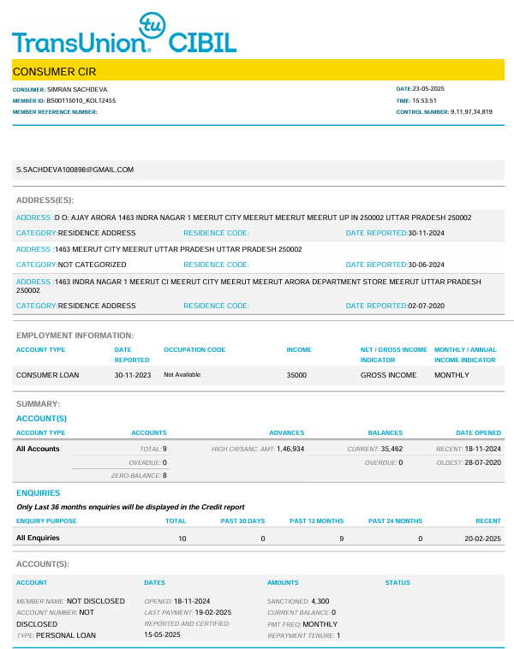514x649 pixels.
Task: Click the PERSONAL LOAN account type
Action: tap(68, 635)
